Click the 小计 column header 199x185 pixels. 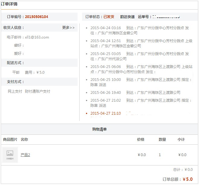tap(181, 140)
